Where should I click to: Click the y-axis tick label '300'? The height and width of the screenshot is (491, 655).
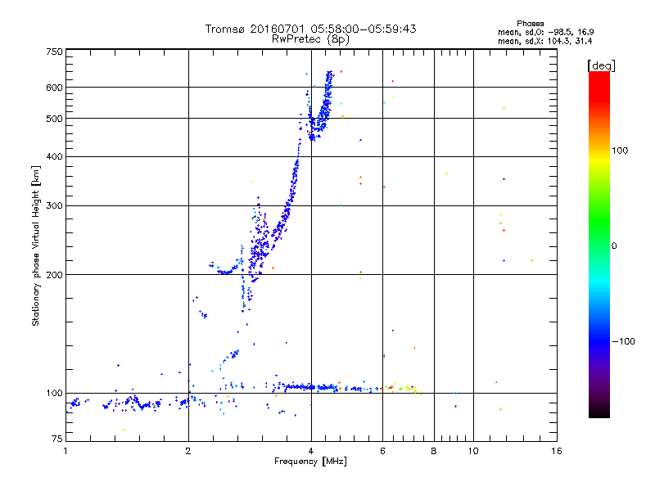click(x=54, y=206)
